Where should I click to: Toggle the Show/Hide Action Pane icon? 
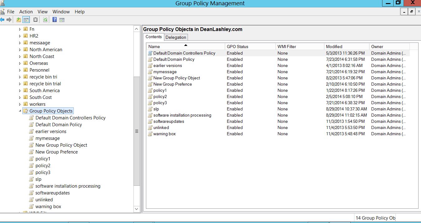(62, 20)
